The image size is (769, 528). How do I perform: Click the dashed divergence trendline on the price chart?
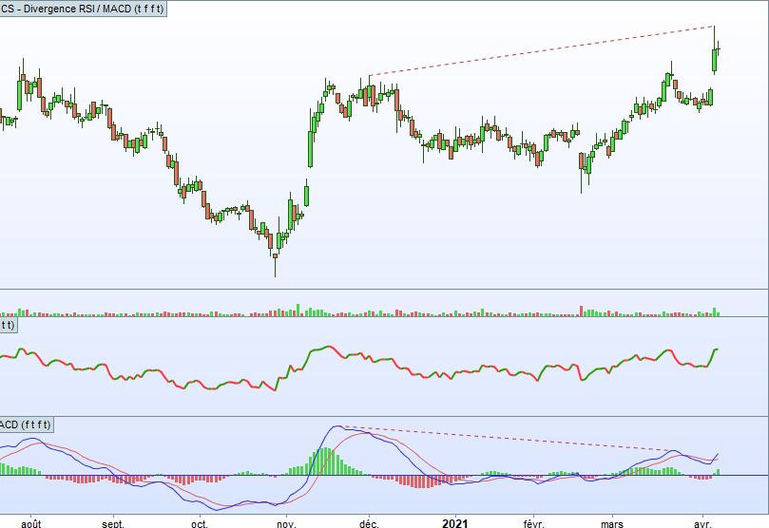pyautogui.click(x=542, y=50)
